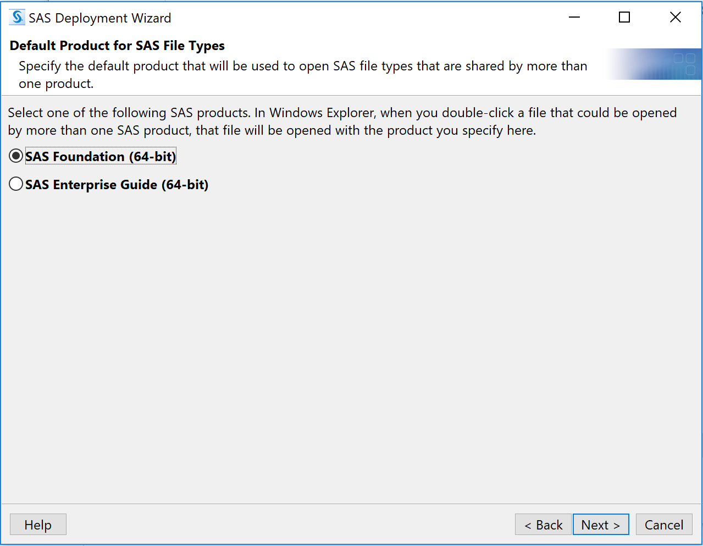Minimize the SAS Deployment Wizard window
Screen dimensions: 703x546
point(574,18)
